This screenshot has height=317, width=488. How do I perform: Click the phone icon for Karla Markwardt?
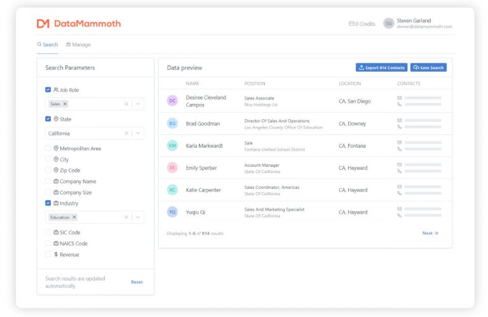pos(400,149)
